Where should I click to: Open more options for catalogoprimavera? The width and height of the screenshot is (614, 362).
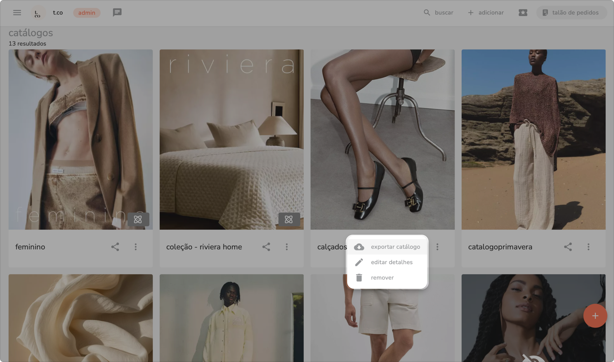(588, 247)
